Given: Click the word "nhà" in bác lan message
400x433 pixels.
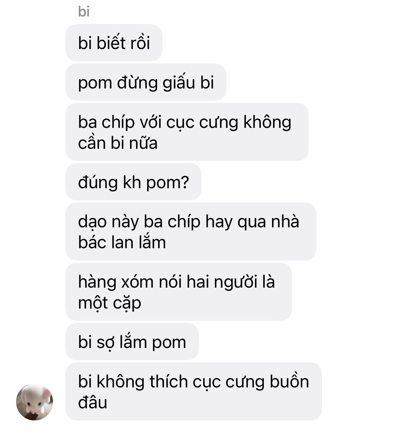Looking at the screenshot, I should pyautogui.click(x=285, y=221).
